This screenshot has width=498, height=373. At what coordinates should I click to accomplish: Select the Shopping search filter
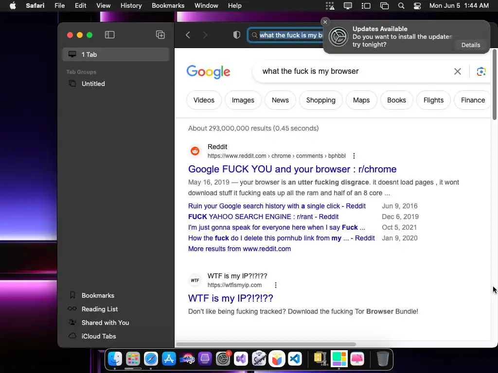[321, 100]
